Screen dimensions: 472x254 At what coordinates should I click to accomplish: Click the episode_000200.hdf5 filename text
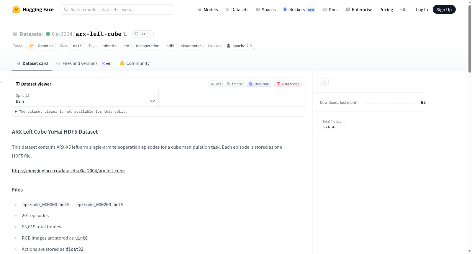[x=100, y=205]
